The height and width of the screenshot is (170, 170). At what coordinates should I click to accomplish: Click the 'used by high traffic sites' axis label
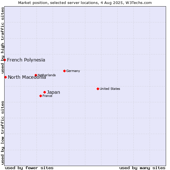click(3, 40)
